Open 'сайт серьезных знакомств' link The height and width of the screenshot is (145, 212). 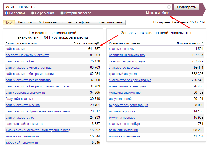coord(25,93)
